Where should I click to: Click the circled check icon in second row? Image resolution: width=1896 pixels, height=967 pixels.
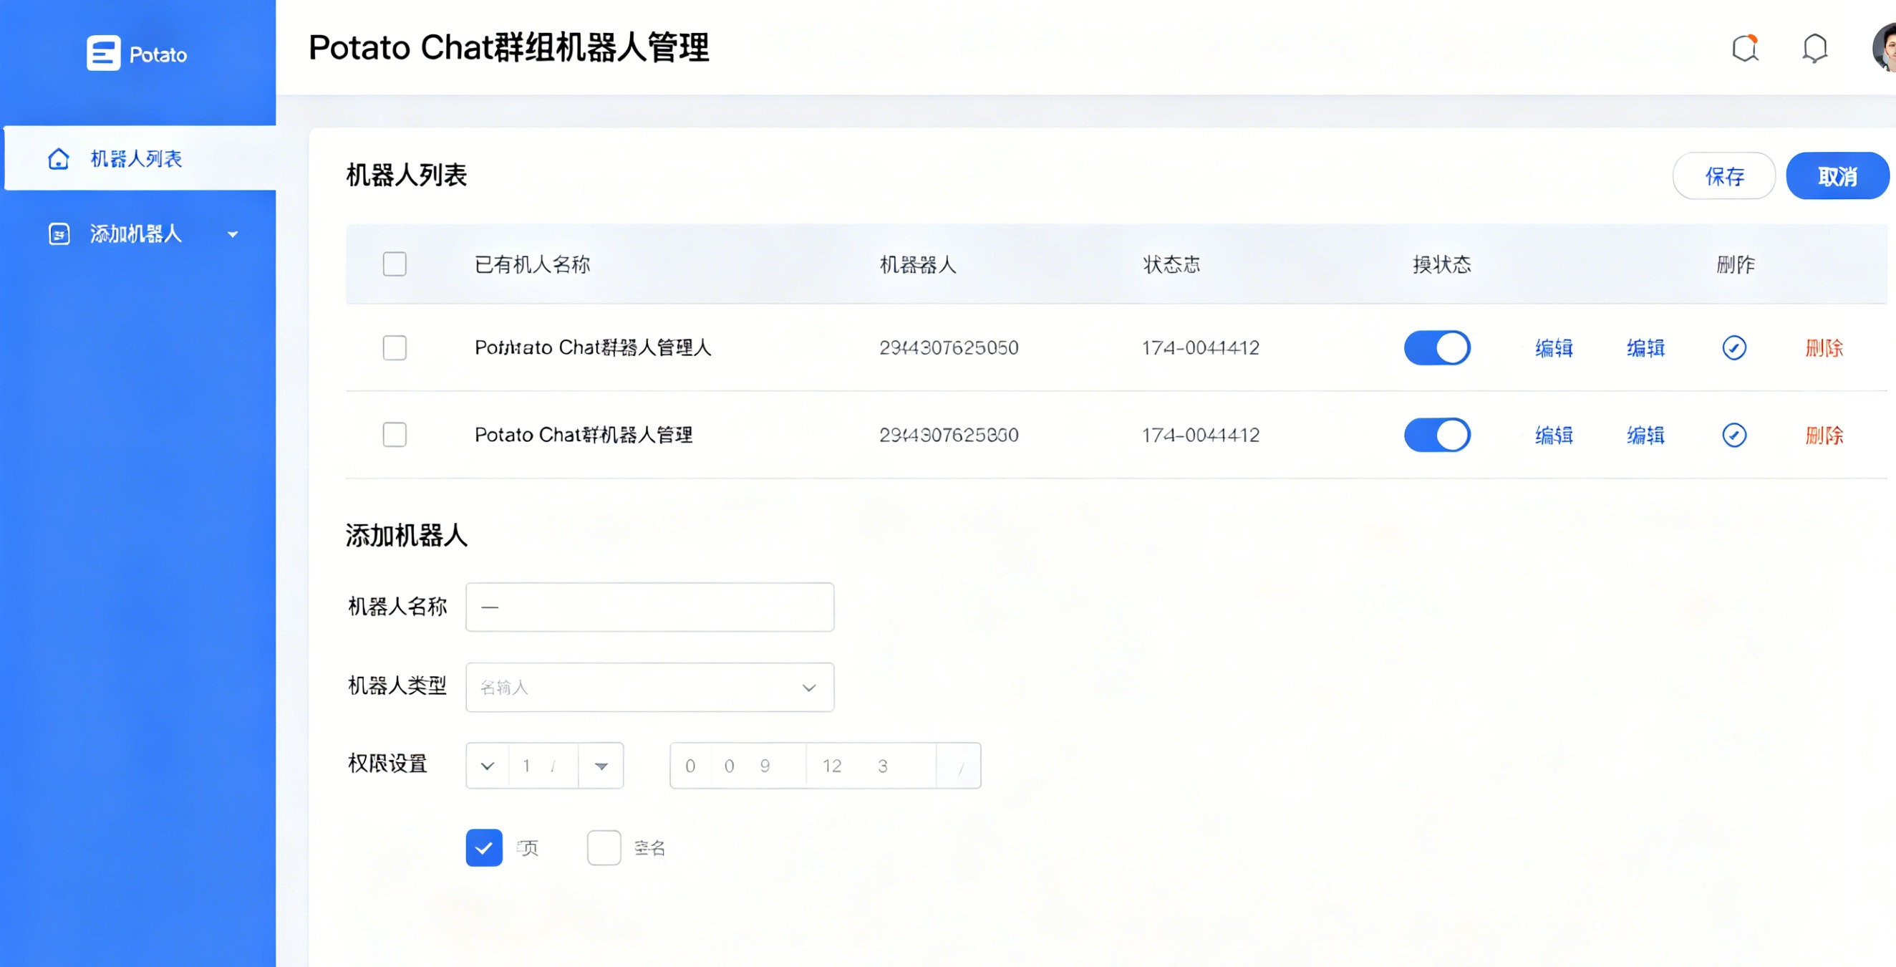click(x=1734, y=436)
